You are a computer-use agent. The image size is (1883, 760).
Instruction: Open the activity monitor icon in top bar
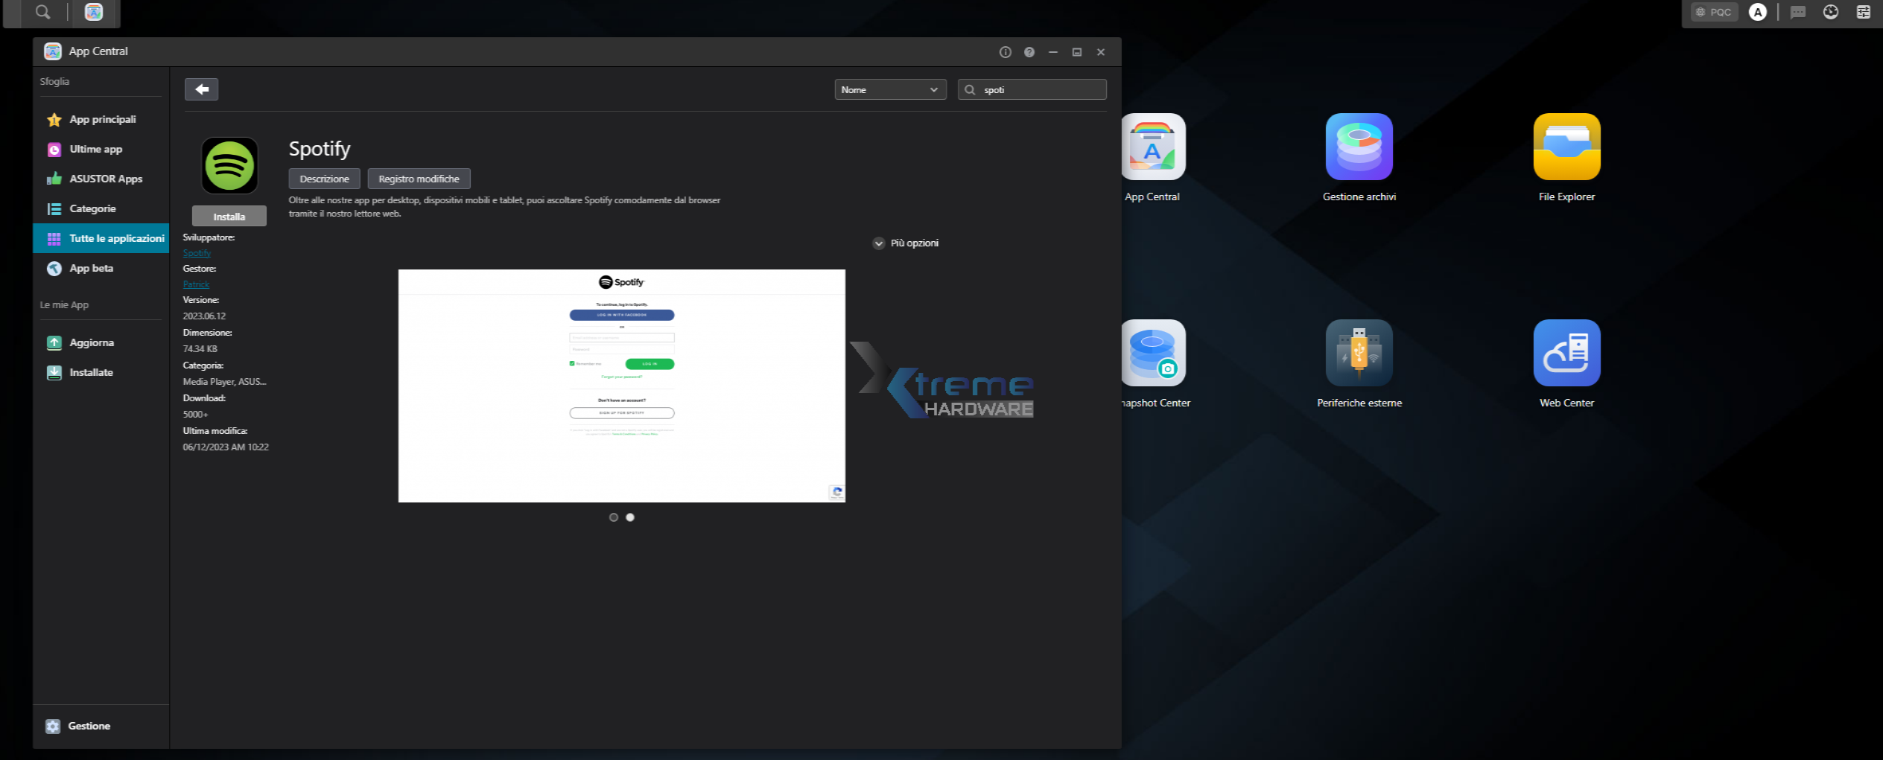point(1831,12)
